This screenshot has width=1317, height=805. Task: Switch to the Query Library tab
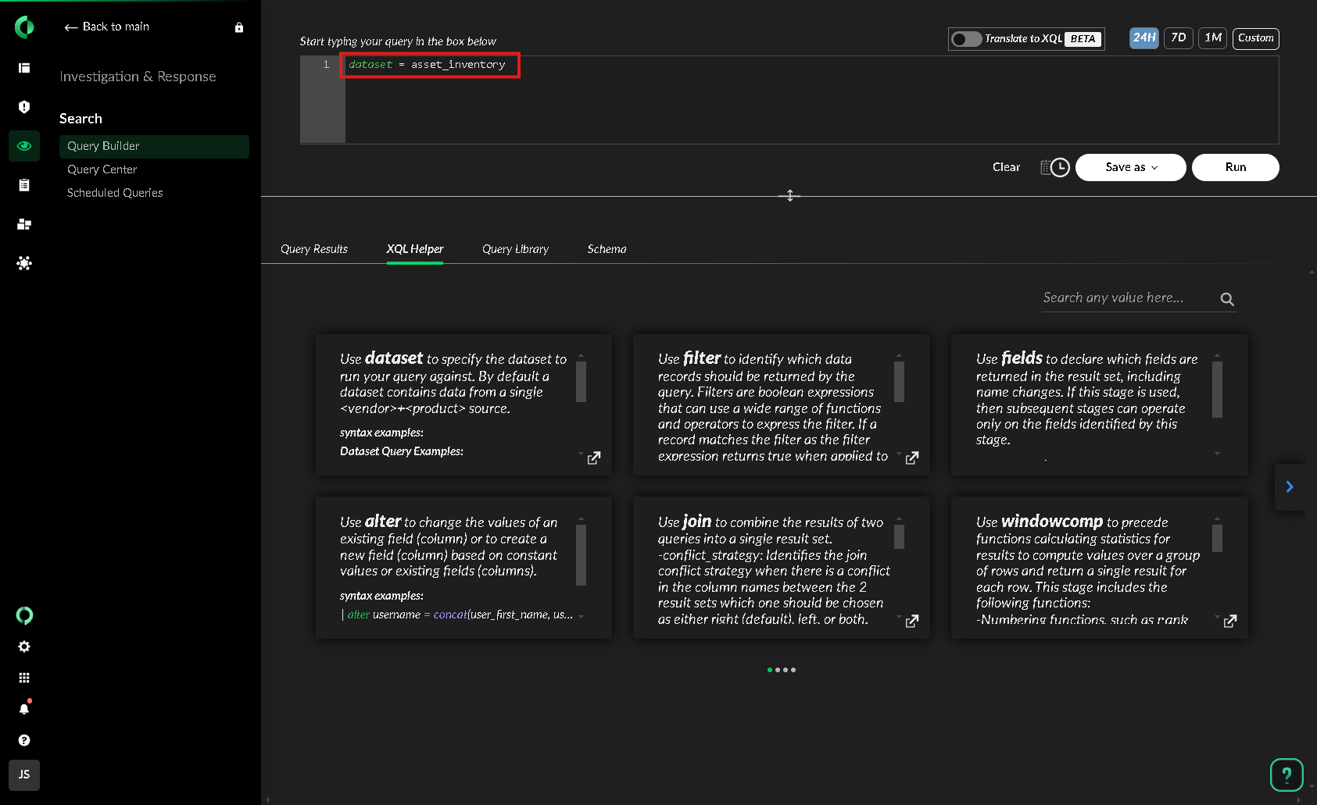click(515, 249)
